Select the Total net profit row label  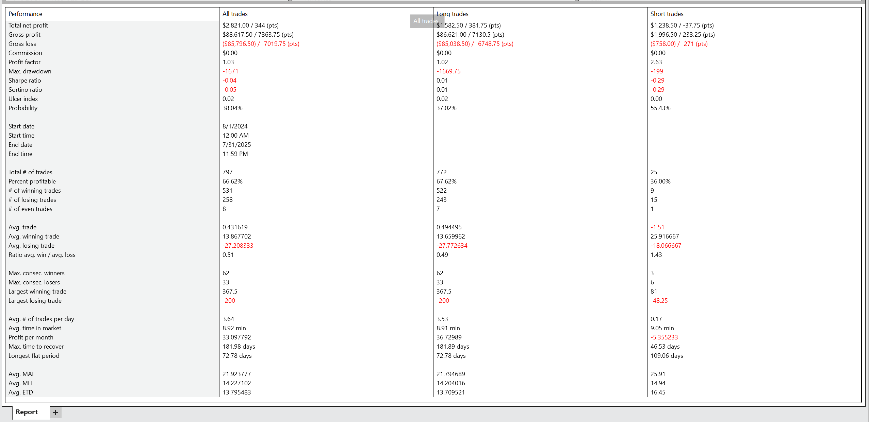(x=28, y=25)
